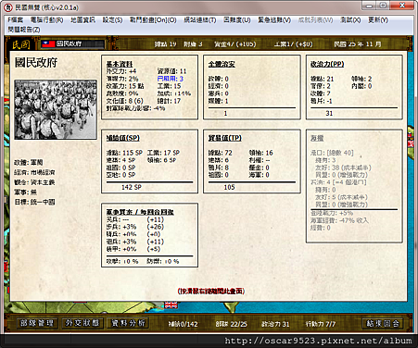Open the 緊急救難(V) menu
The height and width of the screenshot is (348, 418).
pos(274,20)
